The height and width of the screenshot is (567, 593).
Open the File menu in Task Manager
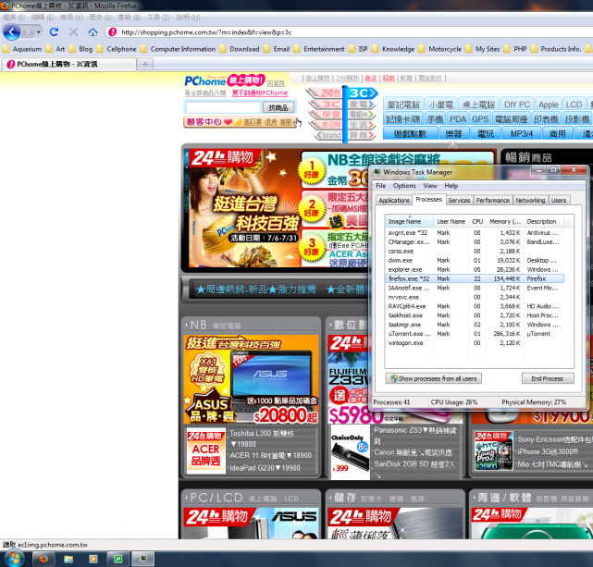(380, 186)
